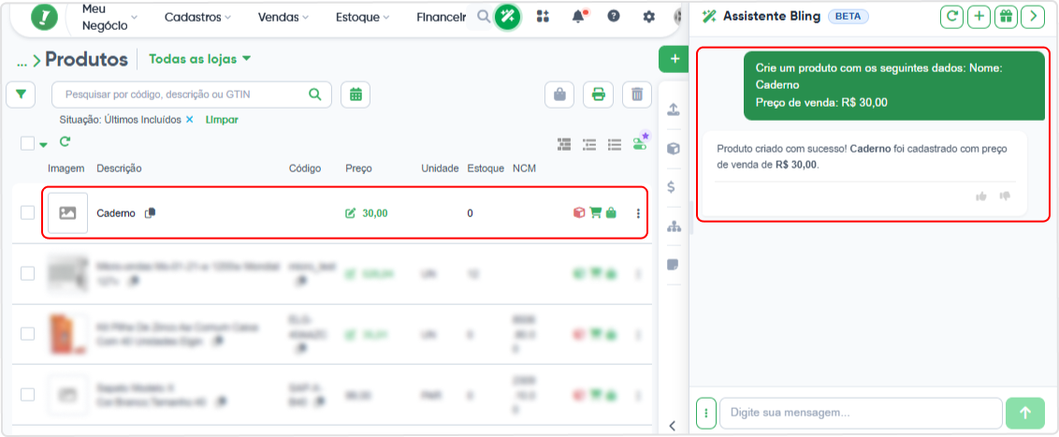Collapse assistant panel with arrow button

(x=1033, y=17)
